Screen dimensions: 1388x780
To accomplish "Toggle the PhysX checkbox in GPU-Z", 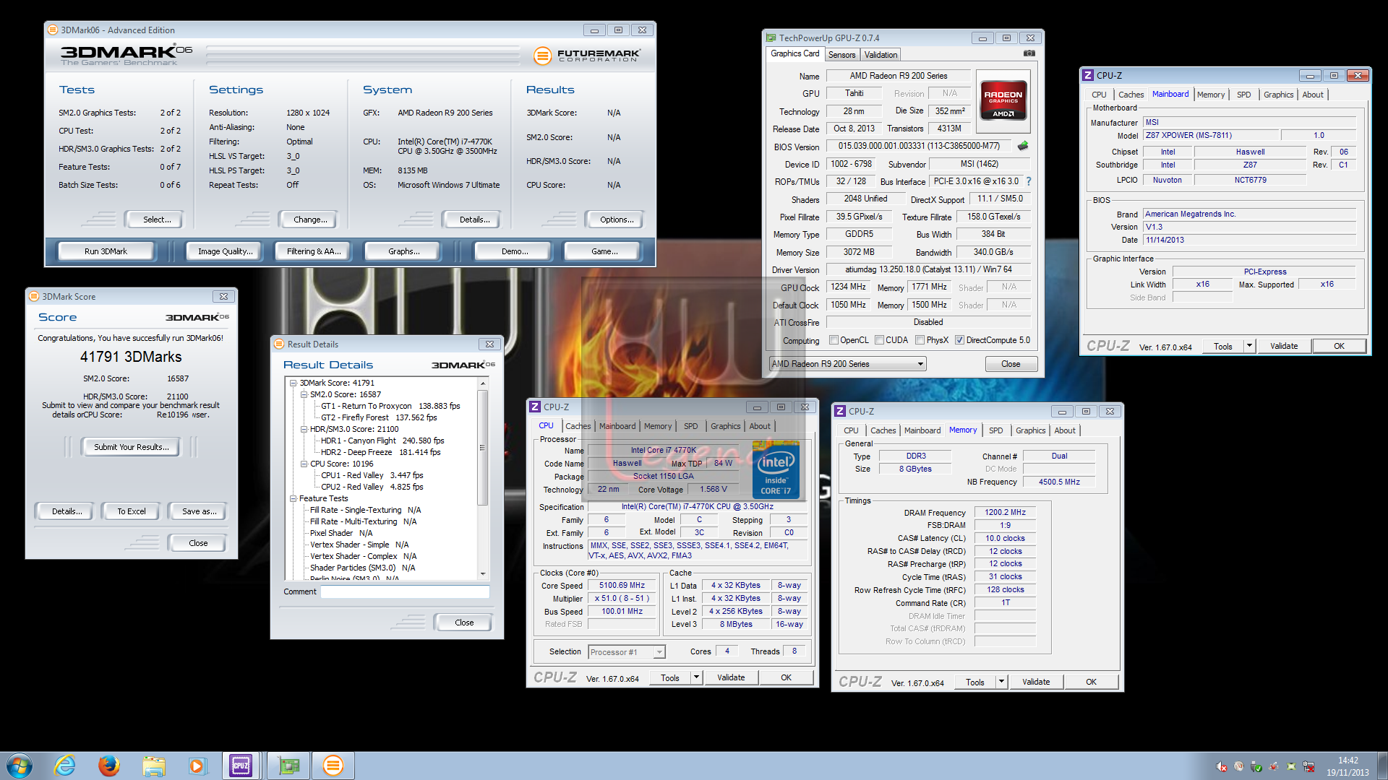I will tap(920, 340).
